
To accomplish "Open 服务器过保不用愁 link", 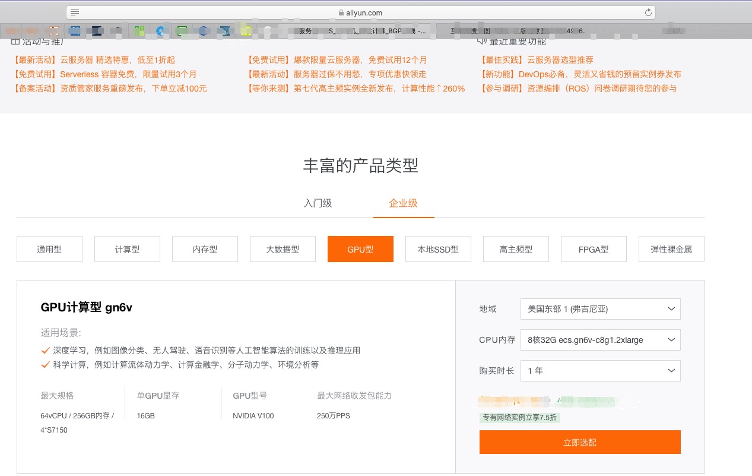I will [336, 74].
